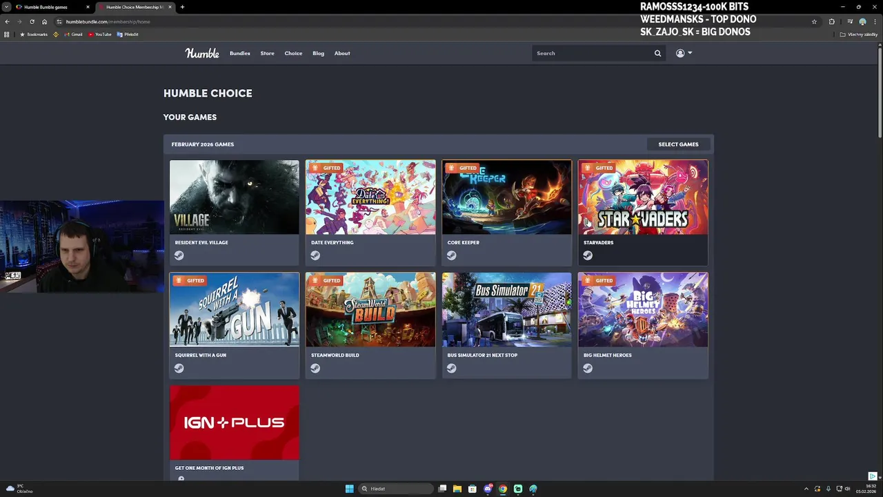Open the Přeložit bookmark
The image size is (883, 497).
coord(128,35)
